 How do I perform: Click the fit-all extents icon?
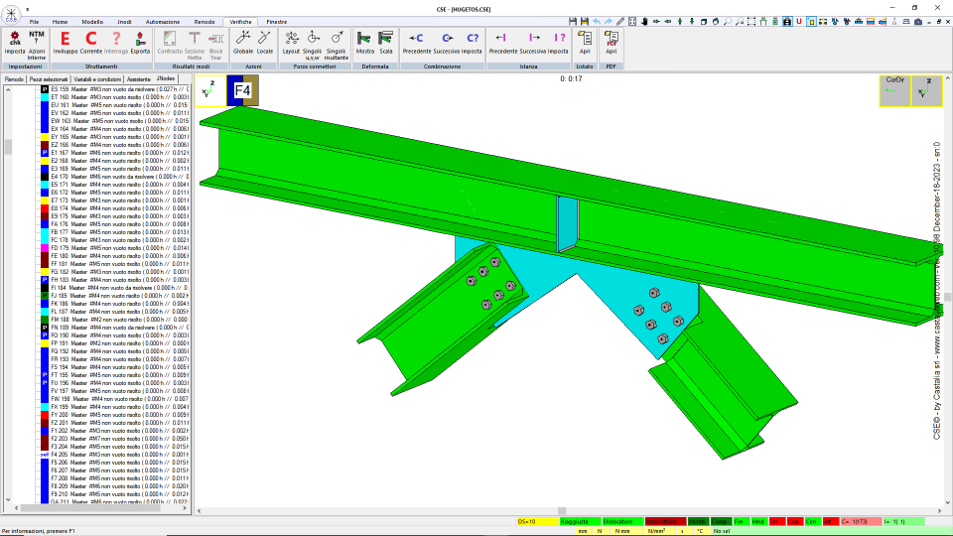click(x=632, y=21)
